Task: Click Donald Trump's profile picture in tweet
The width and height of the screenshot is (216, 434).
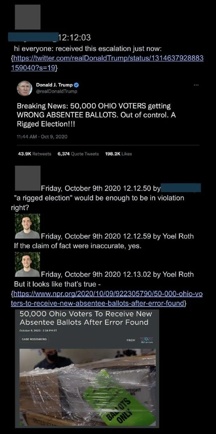Action: tap(25, 88)
